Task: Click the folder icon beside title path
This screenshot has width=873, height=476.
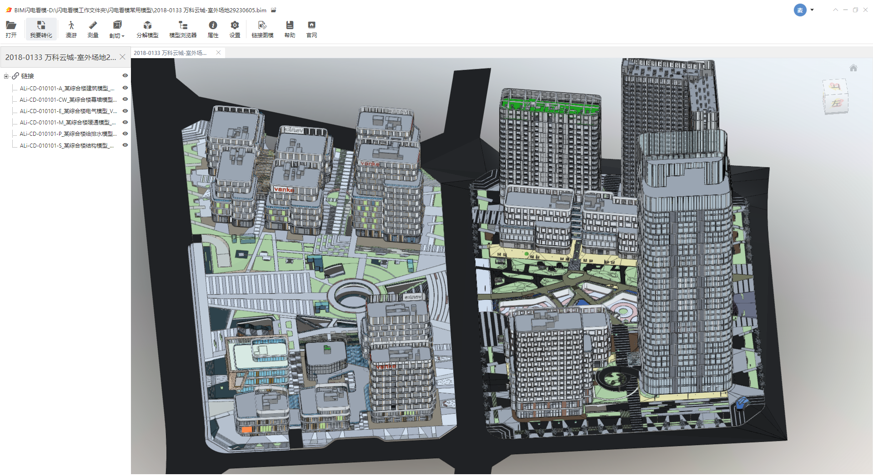Action: 273,10
